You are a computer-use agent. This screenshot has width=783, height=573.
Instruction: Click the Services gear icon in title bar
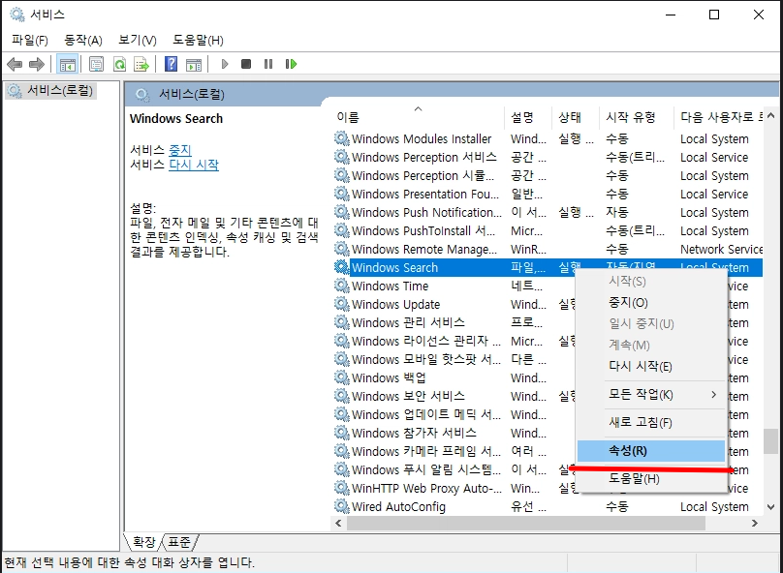point(17,15)
